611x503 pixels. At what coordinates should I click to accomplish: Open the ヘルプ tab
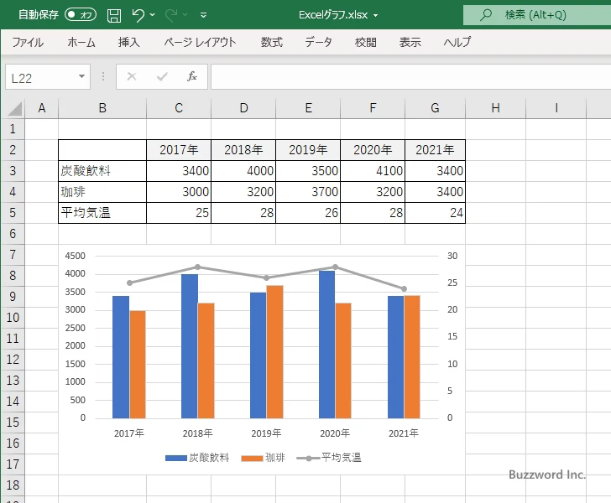(x=457, y=42)
